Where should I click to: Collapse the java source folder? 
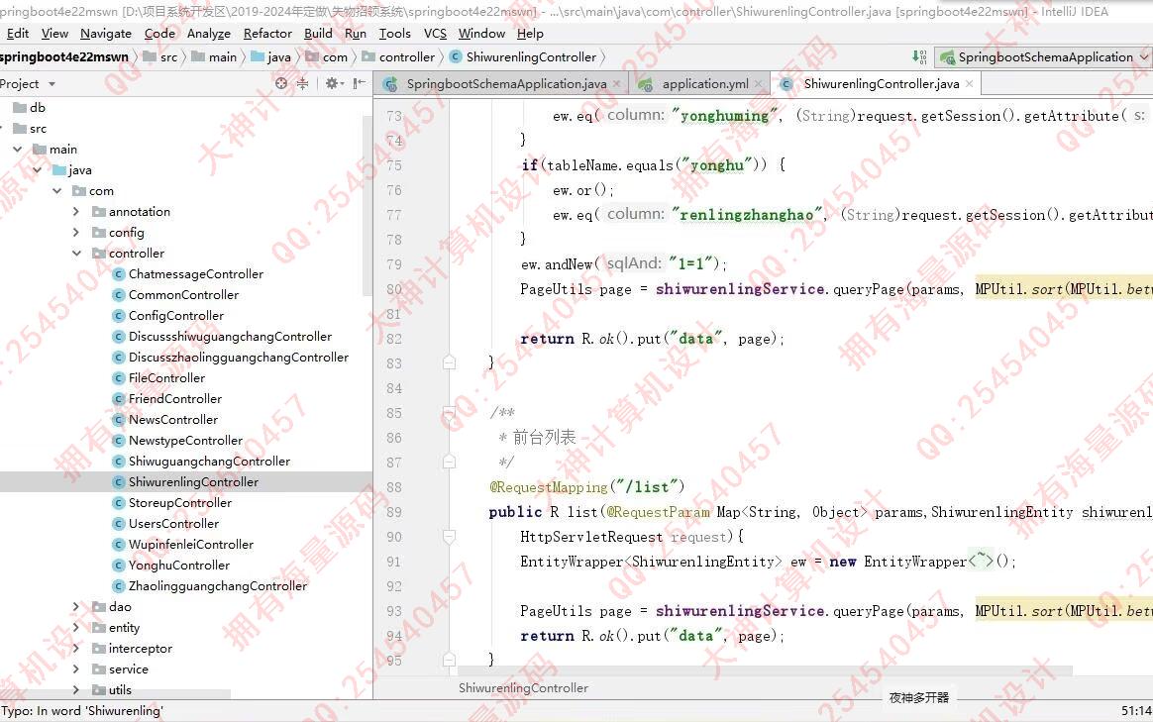point(37,169)
